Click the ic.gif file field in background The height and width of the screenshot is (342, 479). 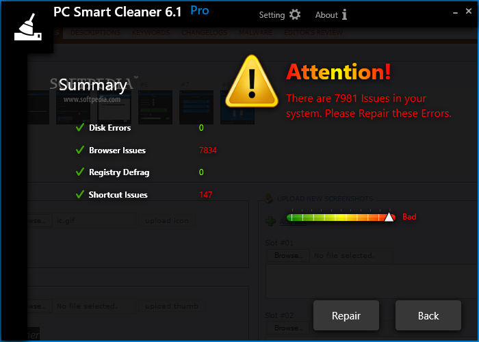94,220
